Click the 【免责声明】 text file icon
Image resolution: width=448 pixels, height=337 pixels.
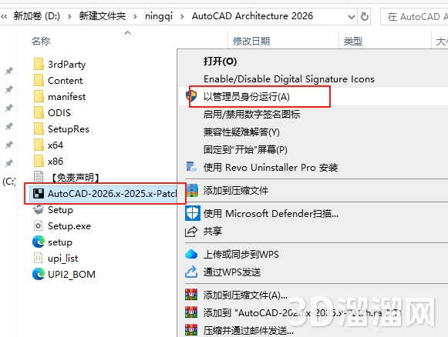tap(39, 177)
